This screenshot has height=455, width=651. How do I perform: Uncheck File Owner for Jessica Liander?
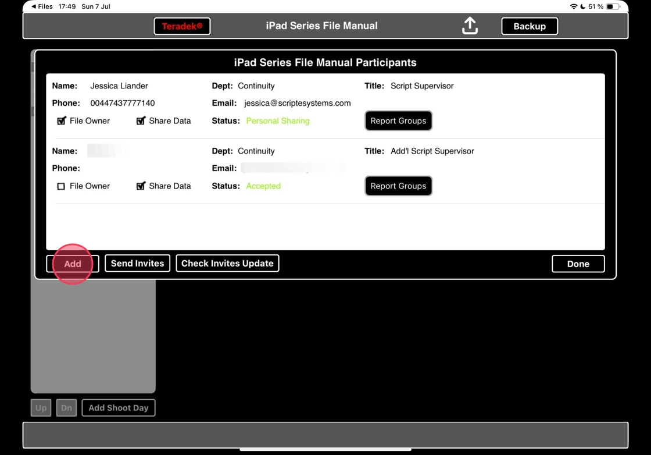(62, 121)
